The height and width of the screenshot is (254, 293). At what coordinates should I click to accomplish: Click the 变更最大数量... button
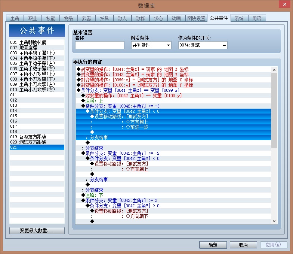pyautogui.click(x=37, y=230)
